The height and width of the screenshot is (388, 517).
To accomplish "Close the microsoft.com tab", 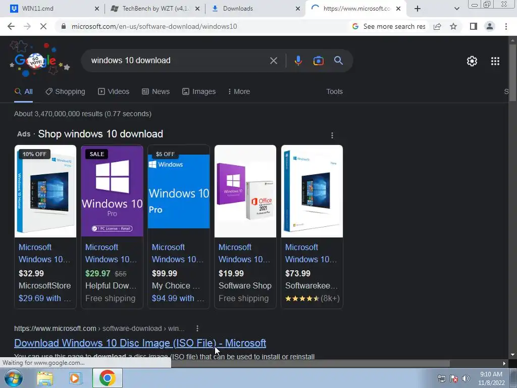I will click(x=398, y=9).
